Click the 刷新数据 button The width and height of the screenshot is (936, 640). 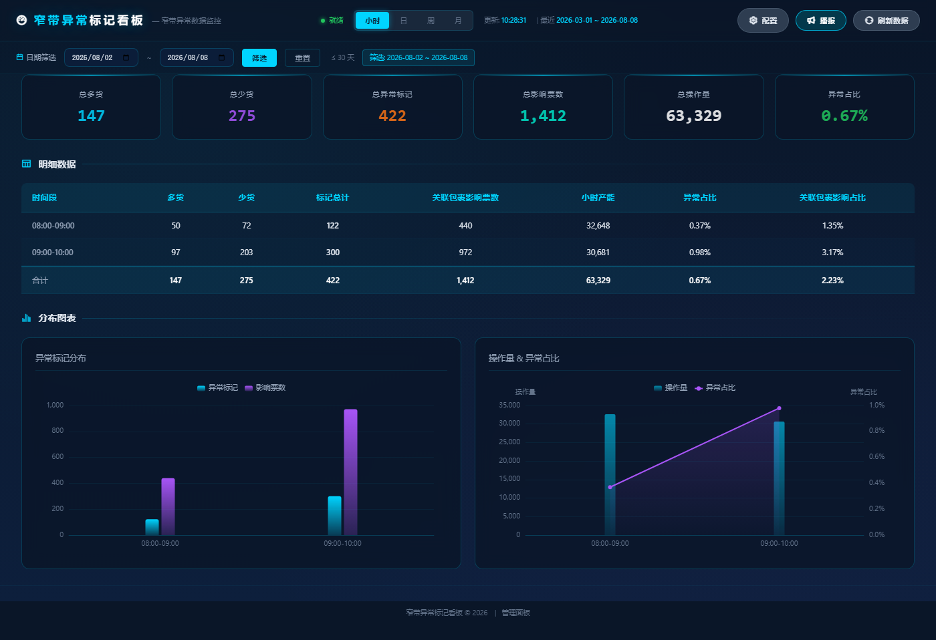887,21
